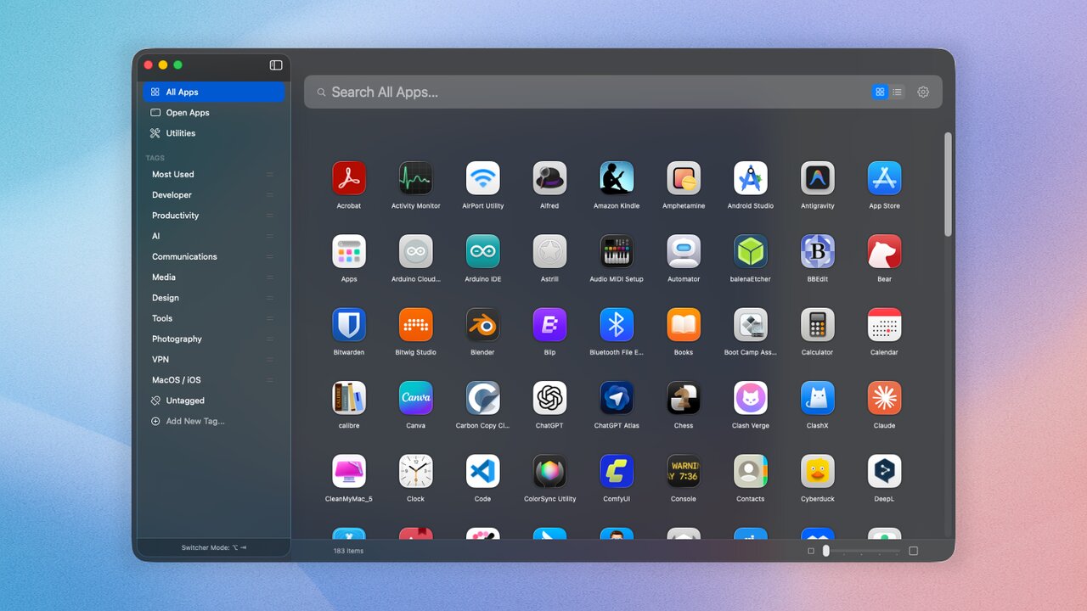Open the App Store icon
The height and width of the screenshot is (611, 1087).
884,178
